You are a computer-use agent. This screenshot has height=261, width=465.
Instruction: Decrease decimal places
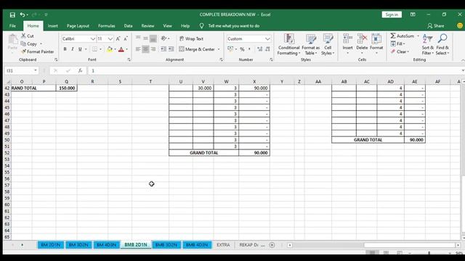267,49
